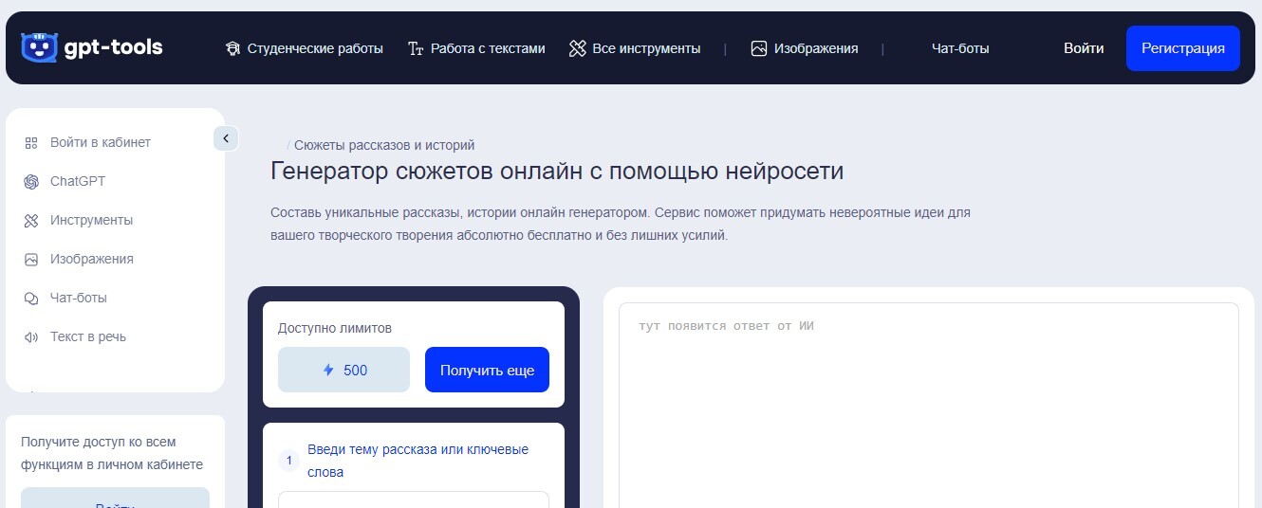
Task: Click the Доступно лимитов label
Action: pos(335,328)
